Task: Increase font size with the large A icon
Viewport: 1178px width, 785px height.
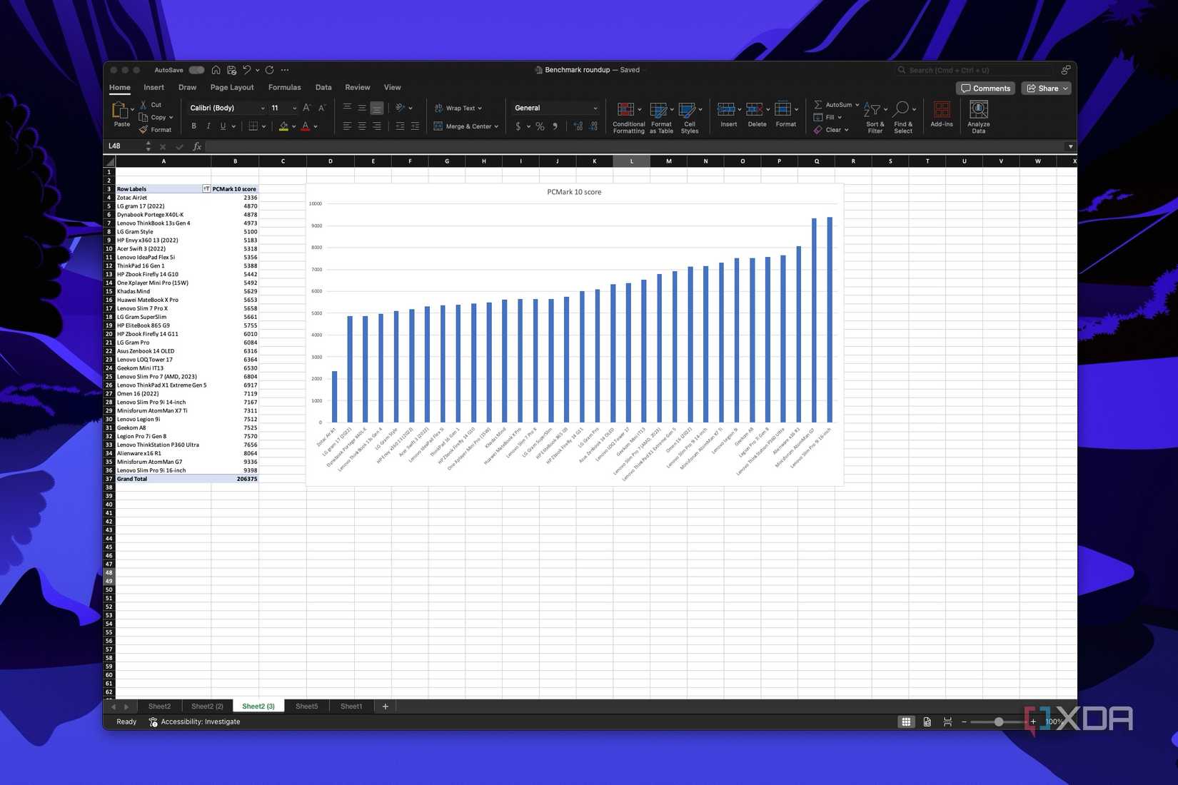Action: 306,108
